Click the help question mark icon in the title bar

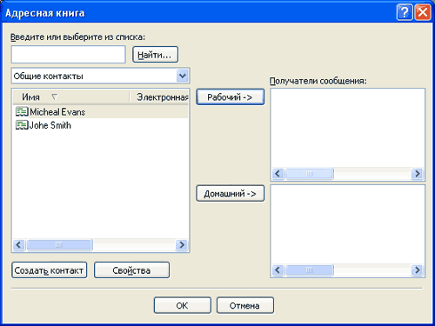pos(405,12)
